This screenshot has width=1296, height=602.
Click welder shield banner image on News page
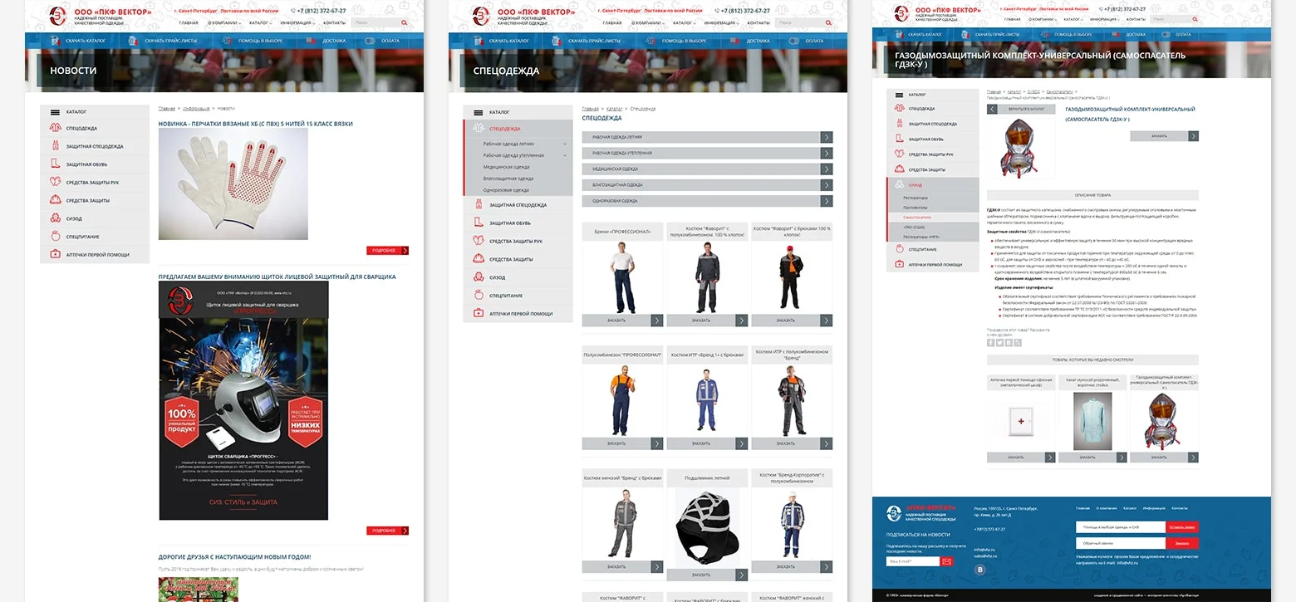[243, 400]
